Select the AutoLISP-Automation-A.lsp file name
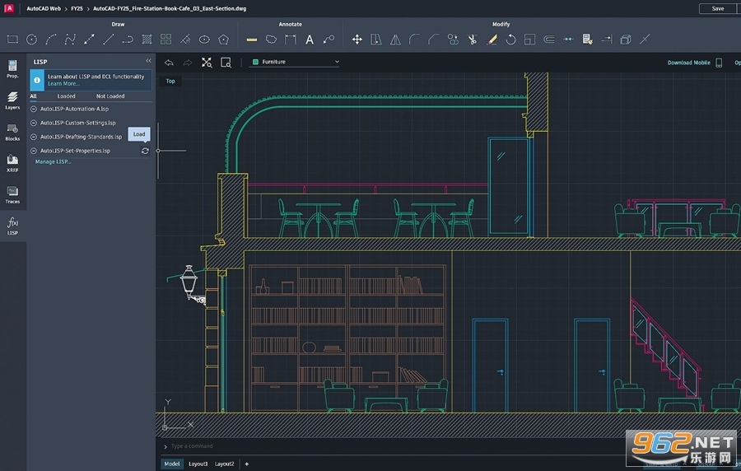741x471 pixels. pos(74,109)
